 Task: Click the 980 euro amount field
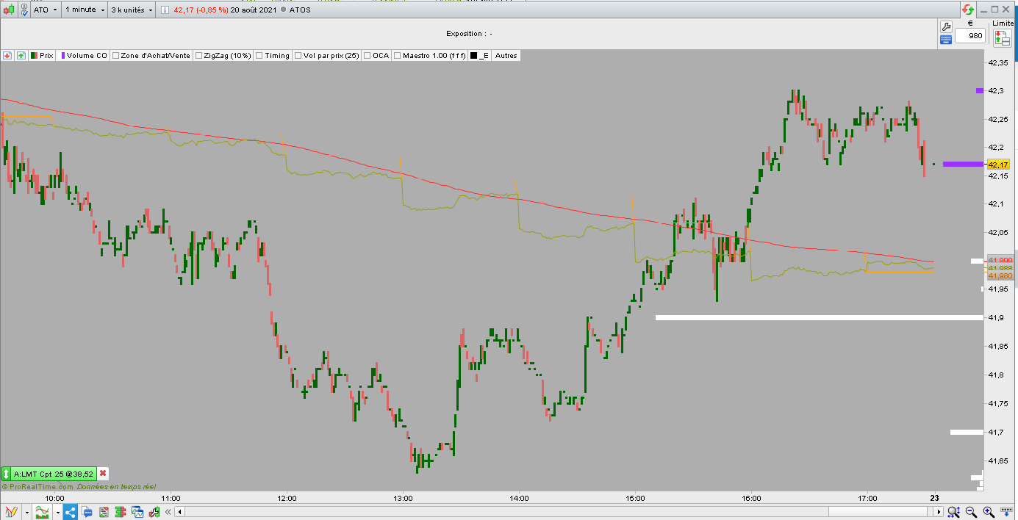tap(970, 36)
